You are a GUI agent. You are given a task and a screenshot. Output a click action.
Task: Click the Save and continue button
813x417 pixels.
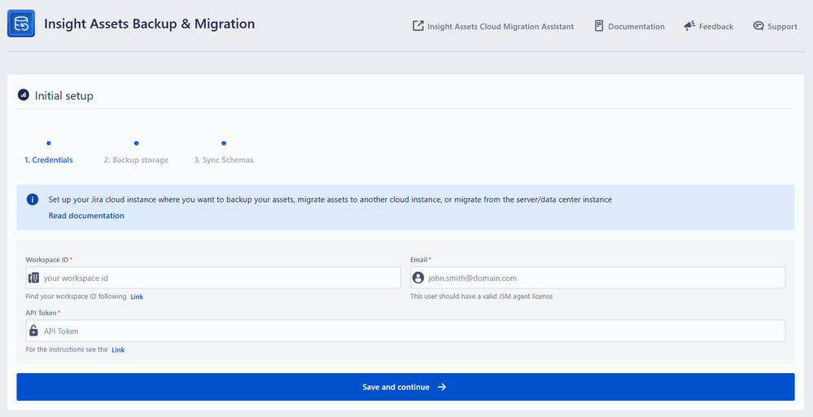click(x=405, y=387)
